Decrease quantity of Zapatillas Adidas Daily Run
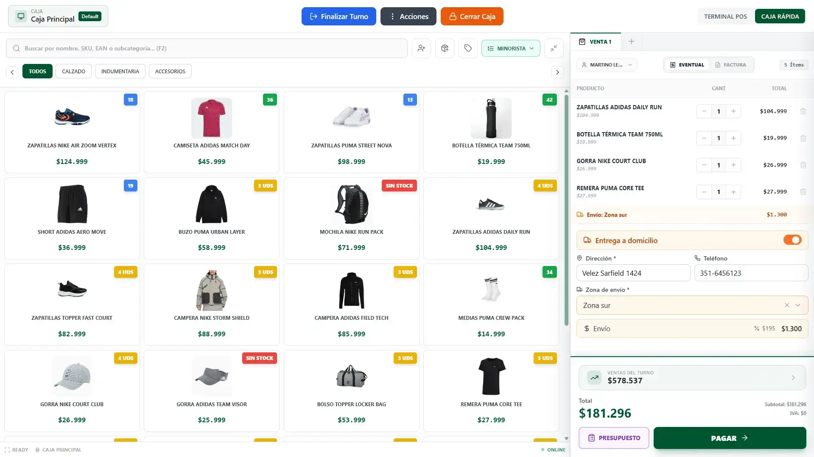 pyautogui.click(x=704, y=111)
